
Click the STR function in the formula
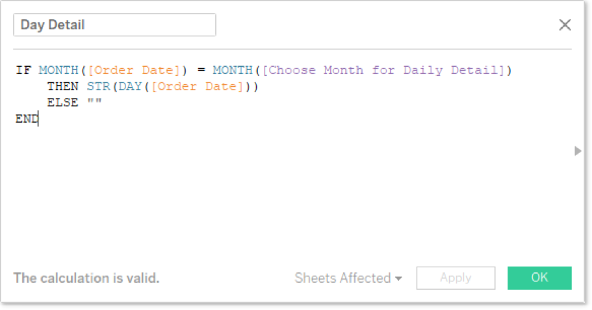click(x=98, y=87)
